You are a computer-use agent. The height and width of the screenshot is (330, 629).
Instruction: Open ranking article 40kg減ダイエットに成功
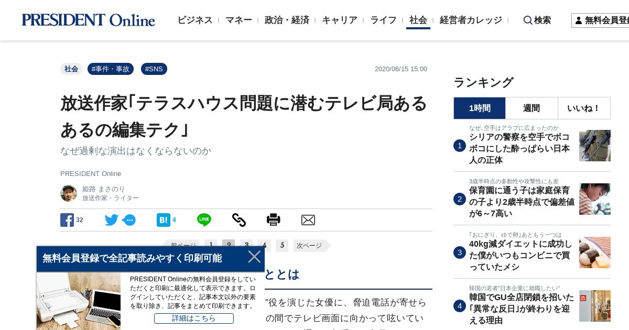520,255
